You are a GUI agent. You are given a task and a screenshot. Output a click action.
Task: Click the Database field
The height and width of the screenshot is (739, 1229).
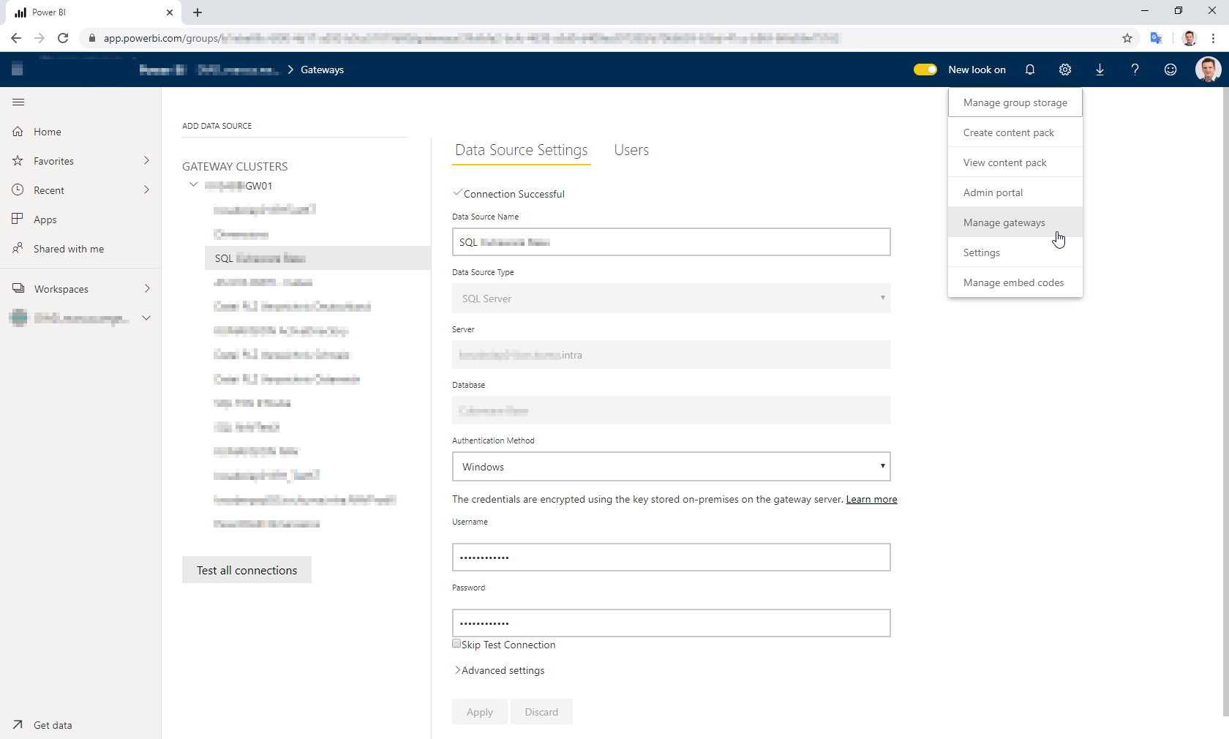672,410
